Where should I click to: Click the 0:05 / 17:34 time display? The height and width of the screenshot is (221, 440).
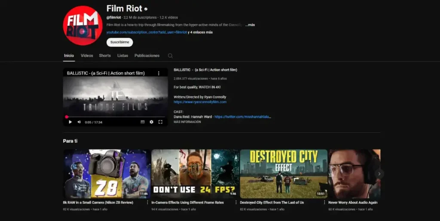click(x=93, y=122)
